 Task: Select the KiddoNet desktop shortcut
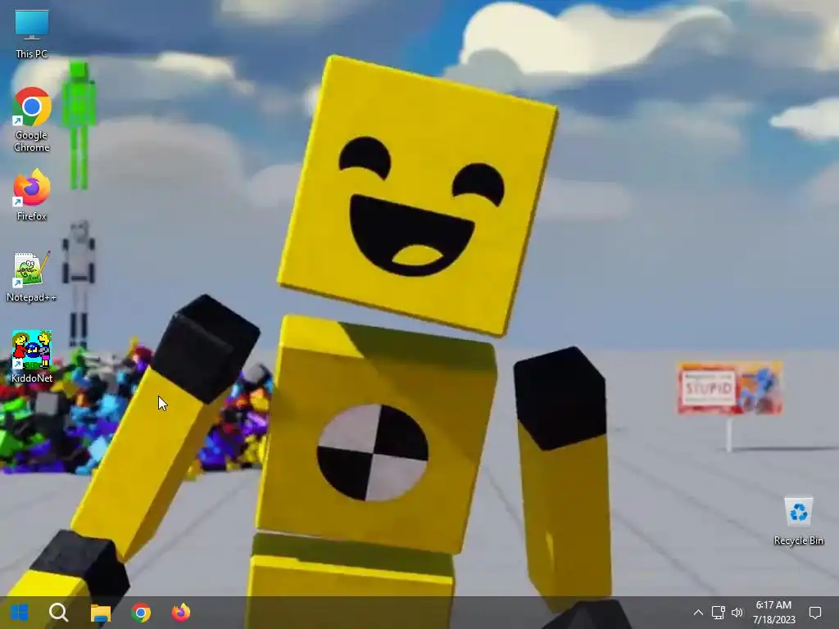(32, 357)
